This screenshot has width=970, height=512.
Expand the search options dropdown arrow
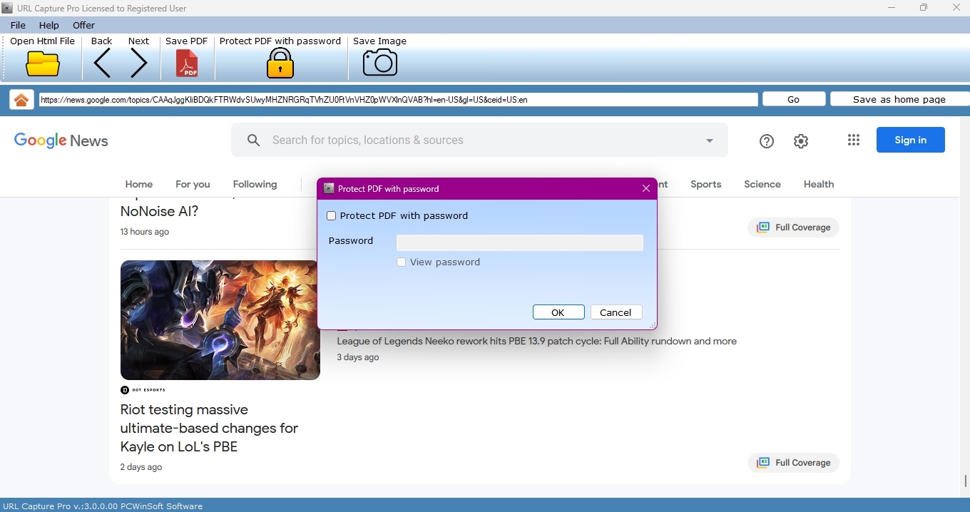[x=709, y=140]
